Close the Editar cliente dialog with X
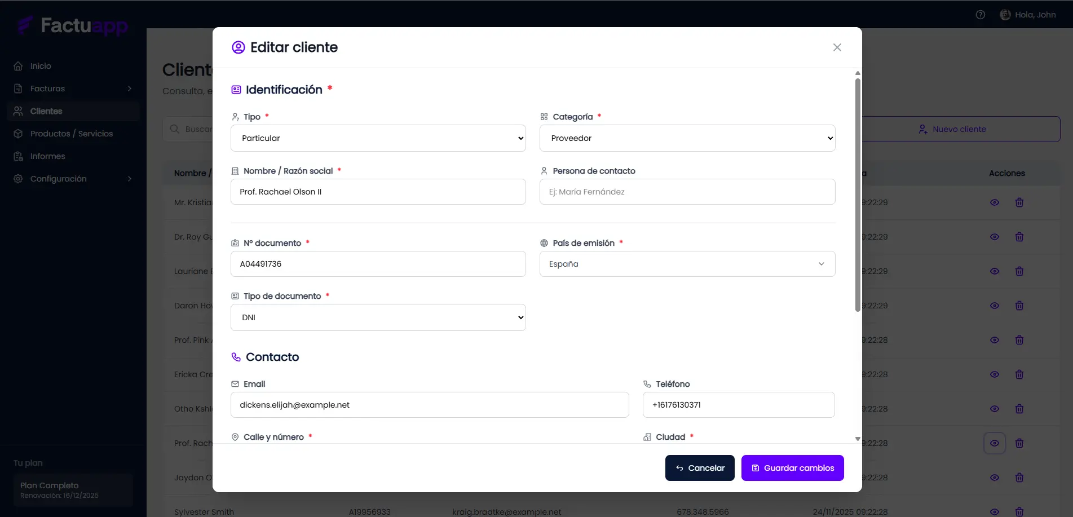The height and width of the screenshot is (517, 1073). pos(837,47)
